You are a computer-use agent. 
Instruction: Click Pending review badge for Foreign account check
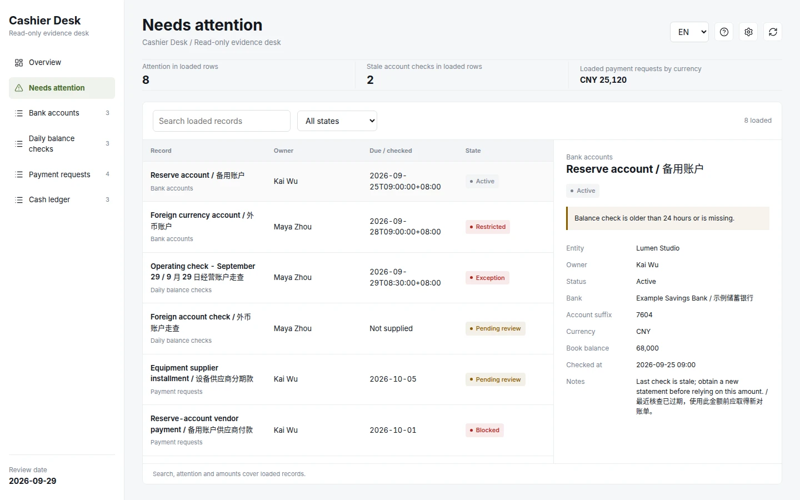coord(495,328)
